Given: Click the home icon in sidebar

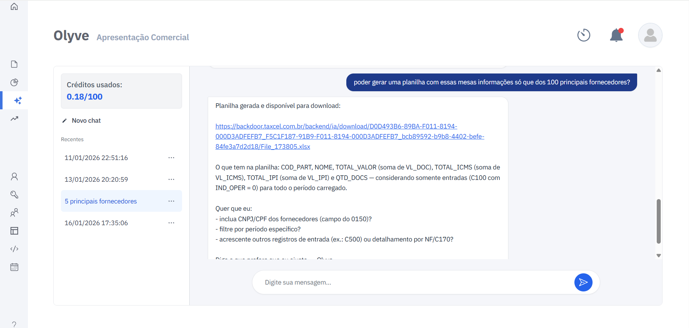Looking at the screenshot, I should tap(14, 7).
